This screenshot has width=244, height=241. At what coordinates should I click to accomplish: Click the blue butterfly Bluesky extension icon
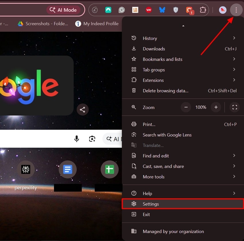coord(162,9)
